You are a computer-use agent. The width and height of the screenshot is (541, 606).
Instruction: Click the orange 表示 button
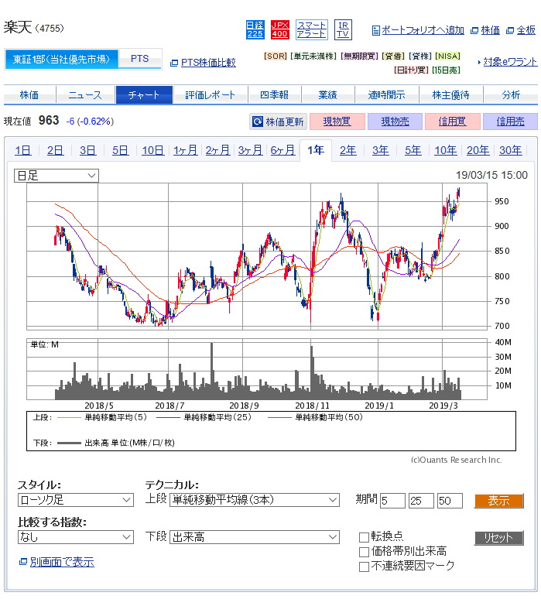(499, 501)
